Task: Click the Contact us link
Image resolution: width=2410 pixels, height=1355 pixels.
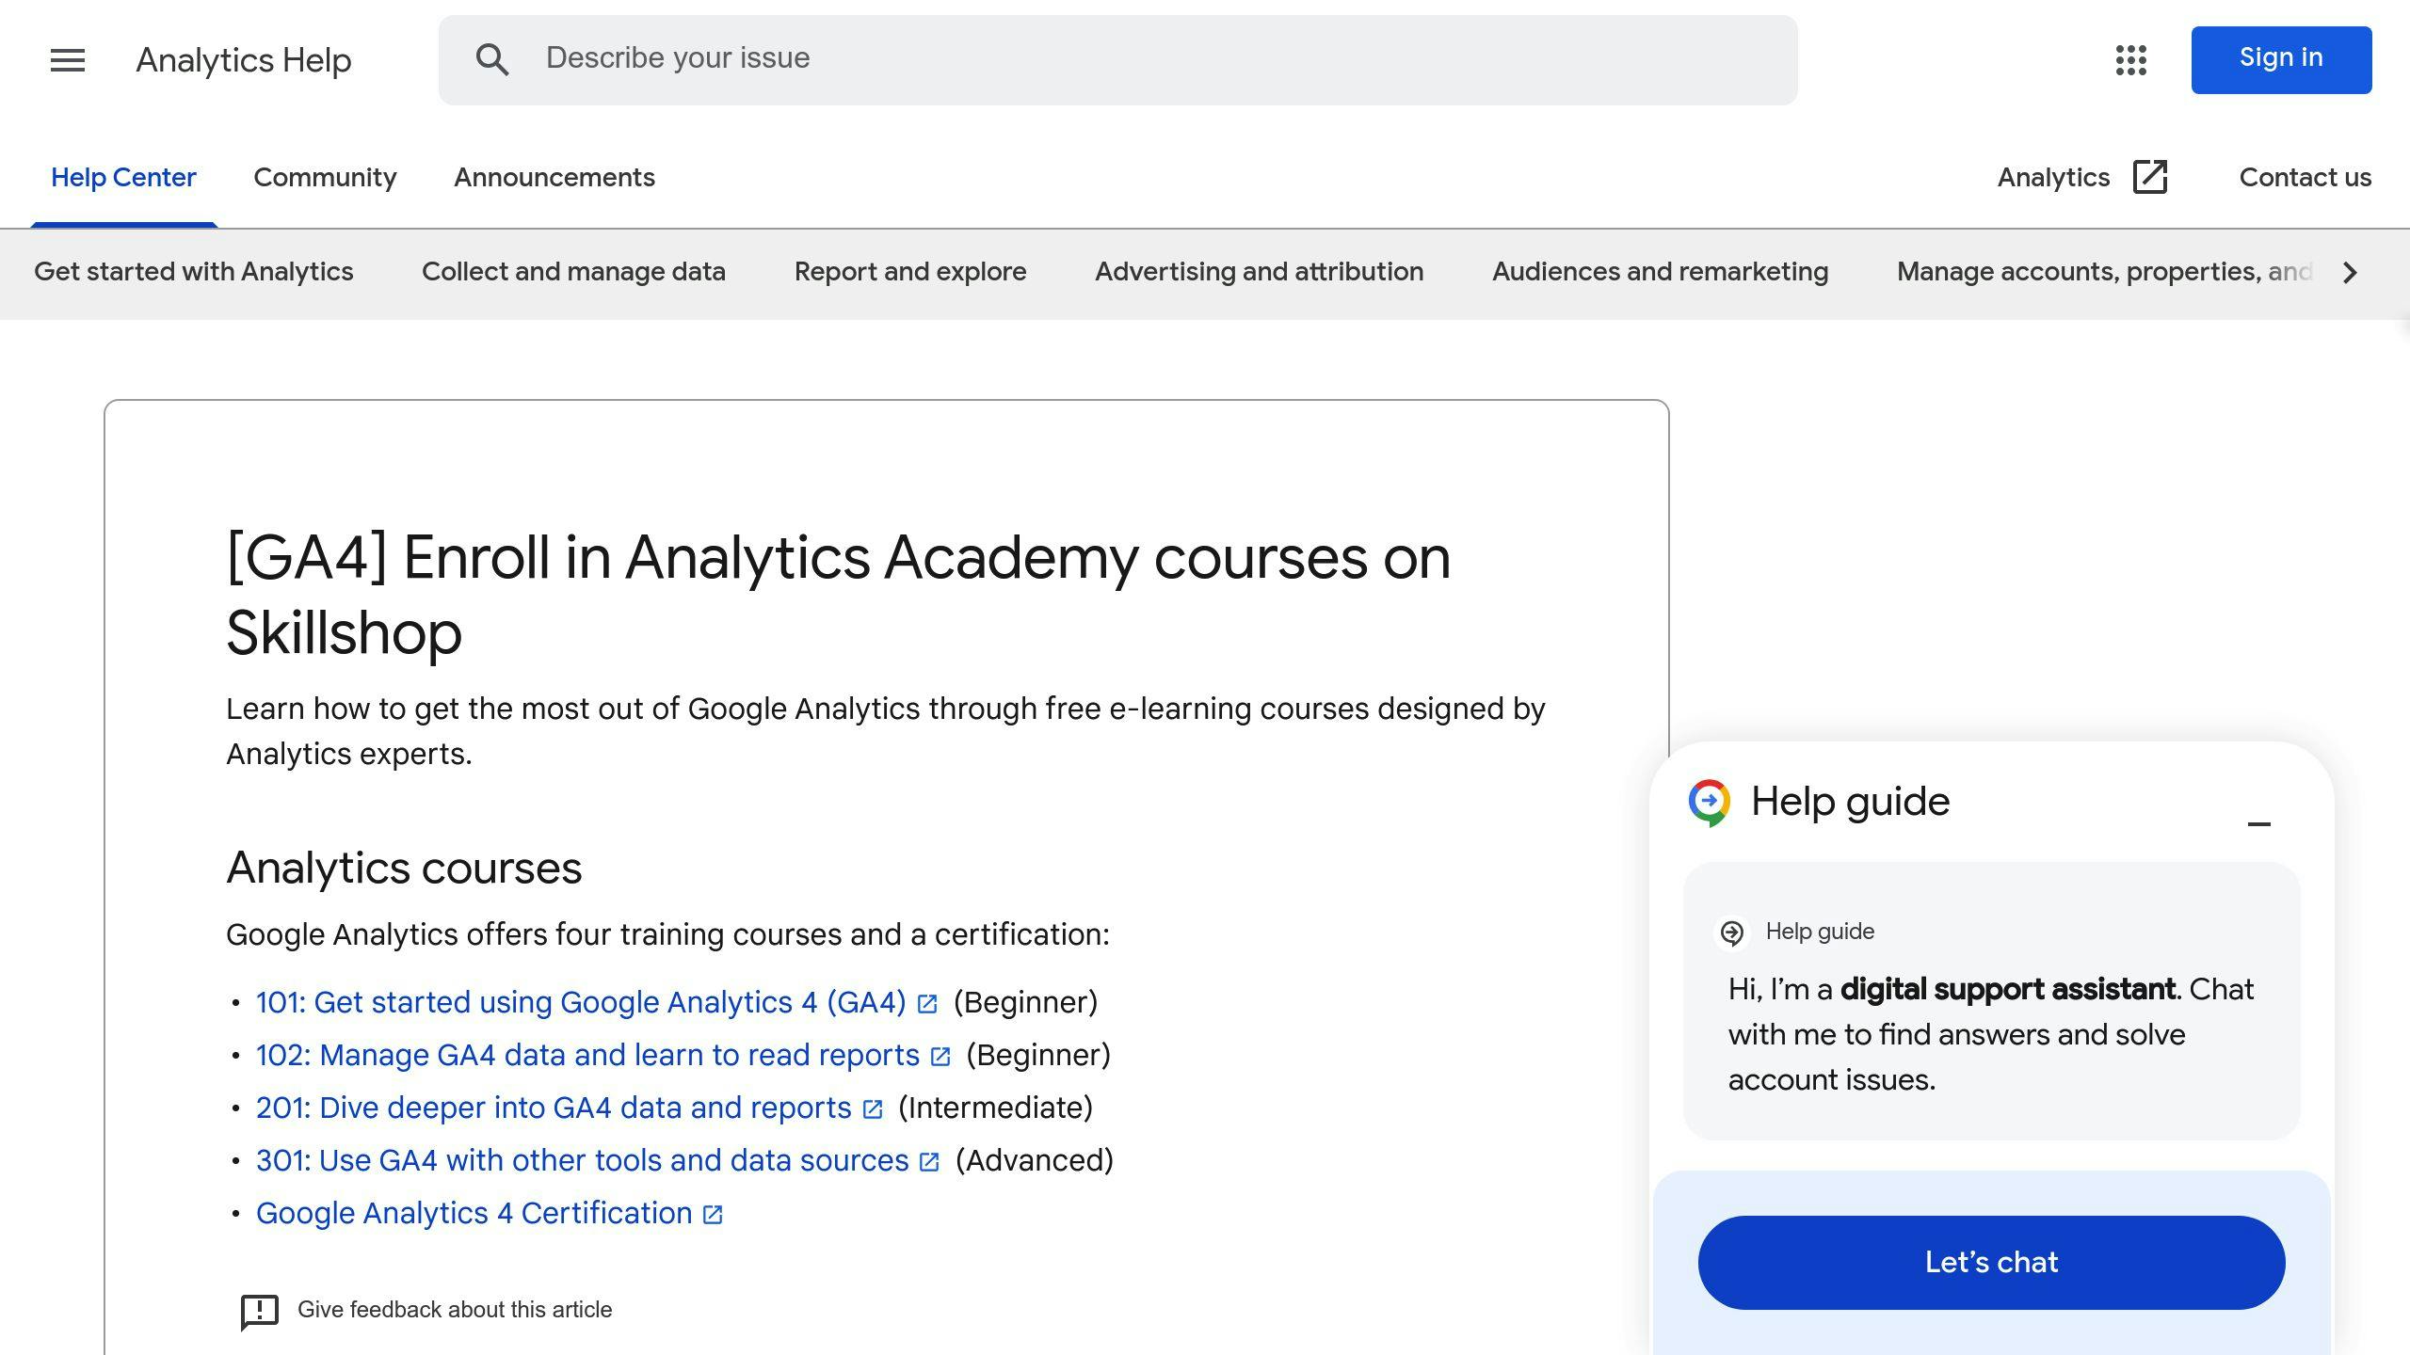Action: coord(2305,177)
